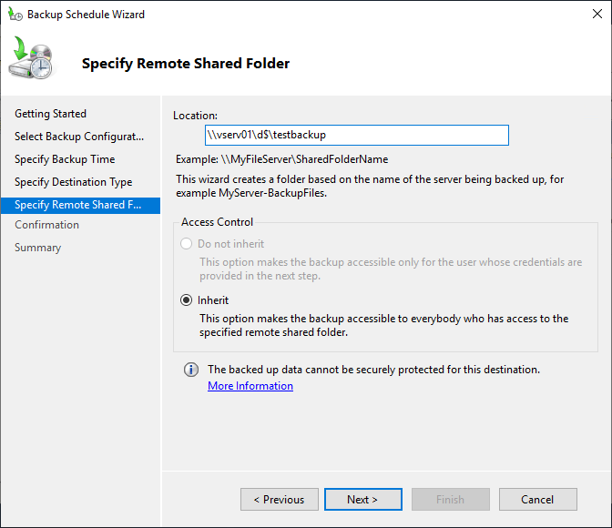Click the 'This wizard creates a folder' description
The width and height of the screenshot is (612, 528).
point(370,186)
